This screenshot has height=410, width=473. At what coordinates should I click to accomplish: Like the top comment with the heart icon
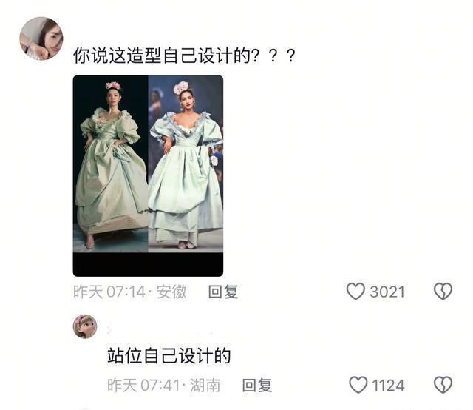[356, 292]
